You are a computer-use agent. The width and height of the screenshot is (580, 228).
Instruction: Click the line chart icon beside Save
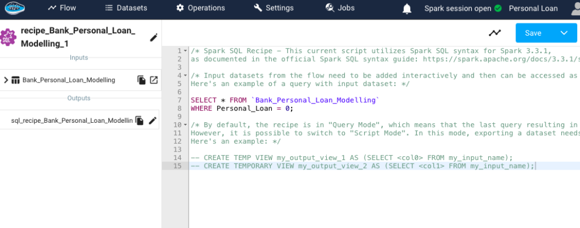(494, 33)
